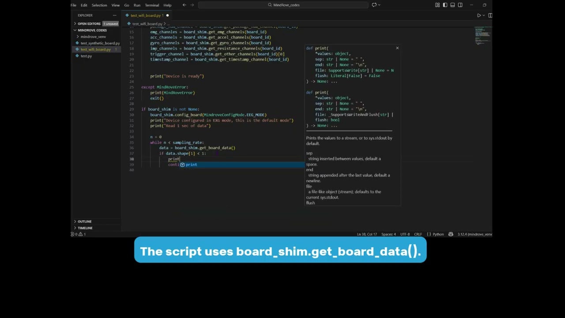Click line number 23 in the gutter
This screenshot has width=565, height=318.
[132, 76]
